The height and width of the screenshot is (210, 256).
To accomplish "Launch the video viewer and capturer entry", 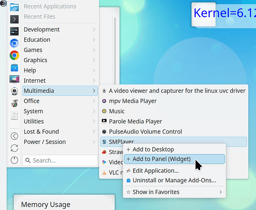I will tap(174, 91).
